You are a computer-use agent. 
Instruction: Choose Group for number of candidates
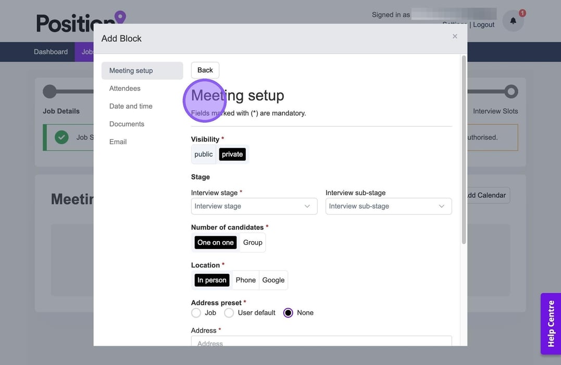pyautogui.click(x=253, y=243)
